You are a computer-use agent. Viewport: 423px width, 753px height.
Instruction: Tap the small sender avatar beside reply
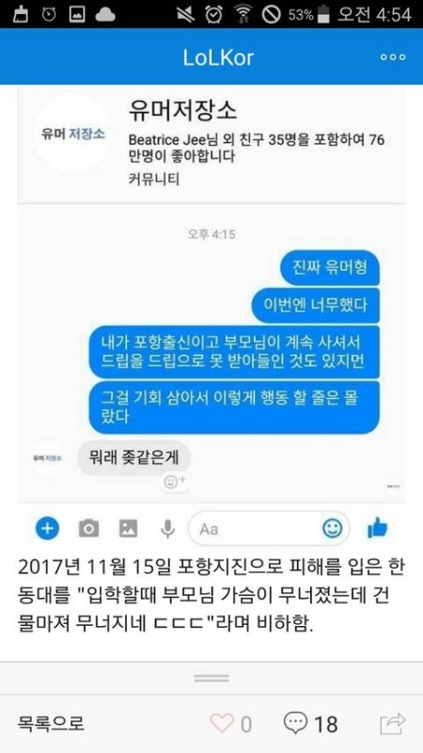point(48,457)
